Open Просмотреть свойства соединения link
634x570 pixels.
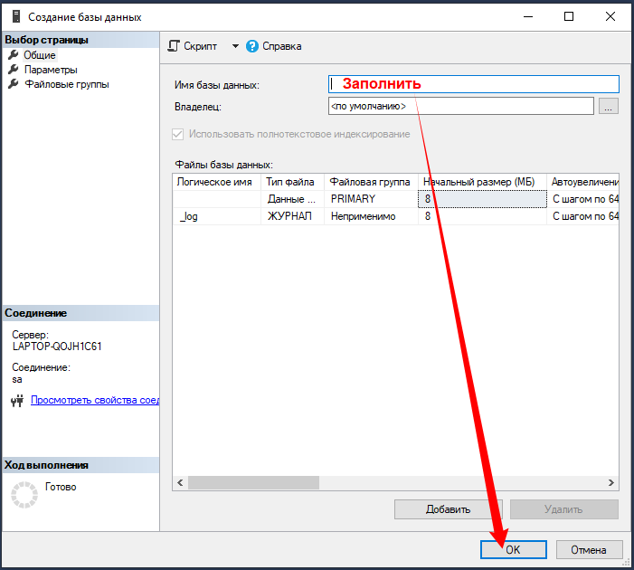(95, 400)
